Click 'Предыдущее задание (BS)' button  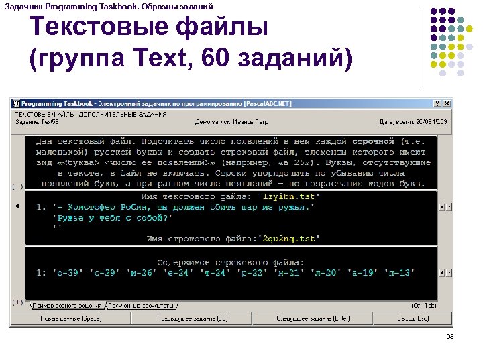point(193,318)
